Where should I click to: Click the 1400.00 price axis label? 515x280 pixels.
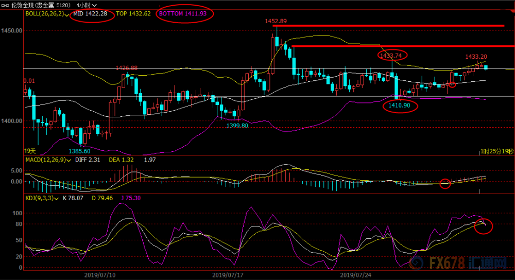11,121
